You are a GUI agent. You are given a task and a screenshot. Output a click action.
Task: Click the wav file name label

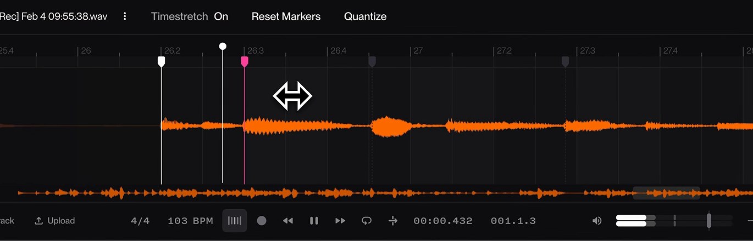[54, 16]
